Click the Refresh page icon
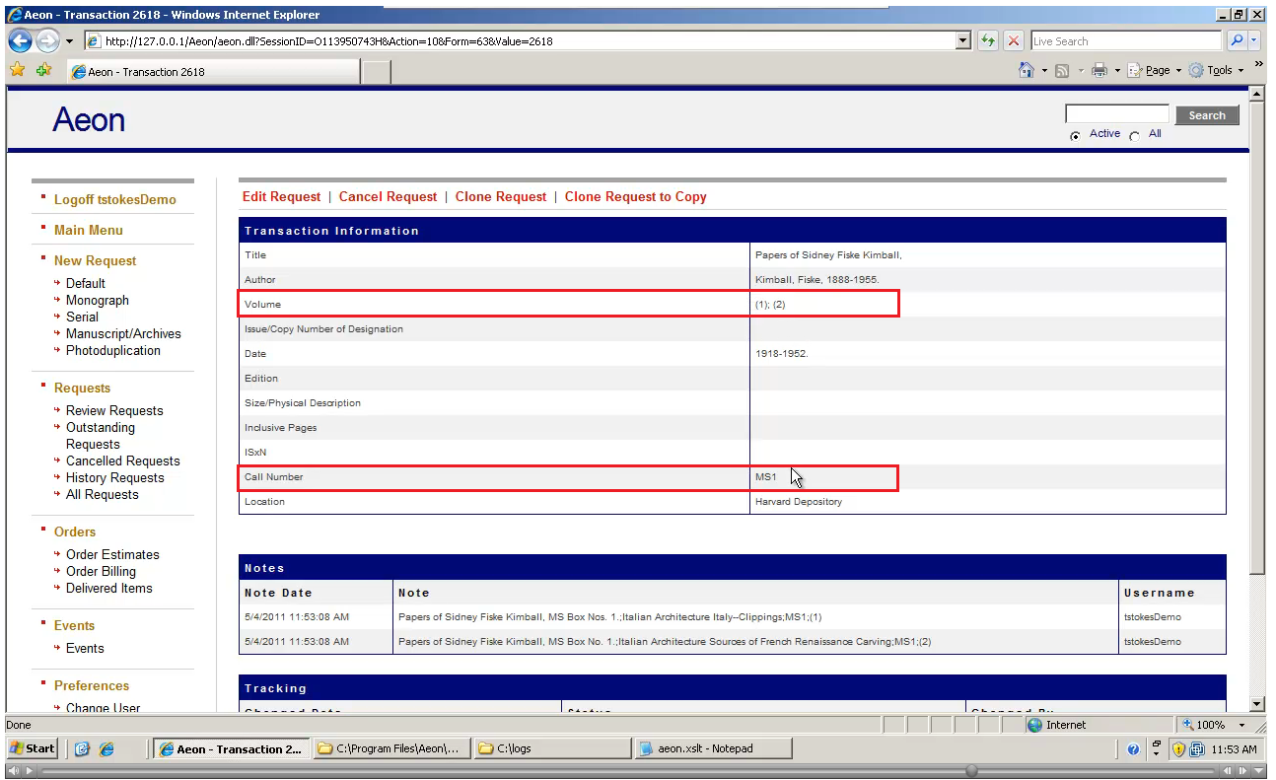 tap(987, 40)
